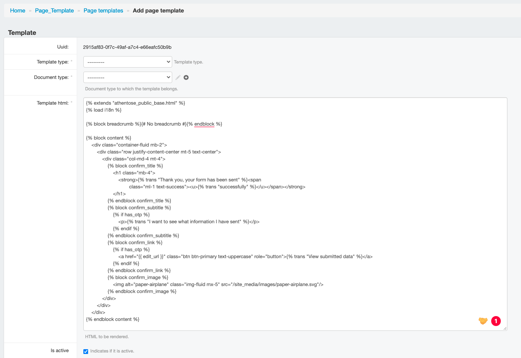Click the 'endblock content' line in editor
521x358 pixels.
[x=113, y=319]
